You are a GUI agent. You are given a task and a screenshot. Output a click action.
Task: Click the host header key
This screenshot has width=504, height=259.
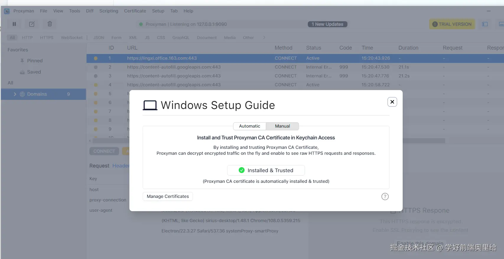94,190
